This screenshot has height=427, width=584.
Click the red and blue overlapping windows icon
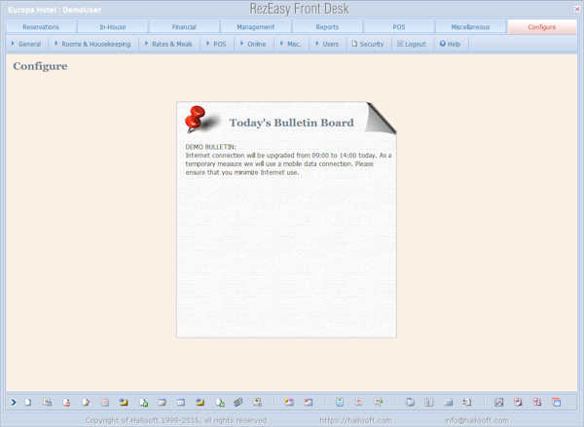[x=557, y=403]
